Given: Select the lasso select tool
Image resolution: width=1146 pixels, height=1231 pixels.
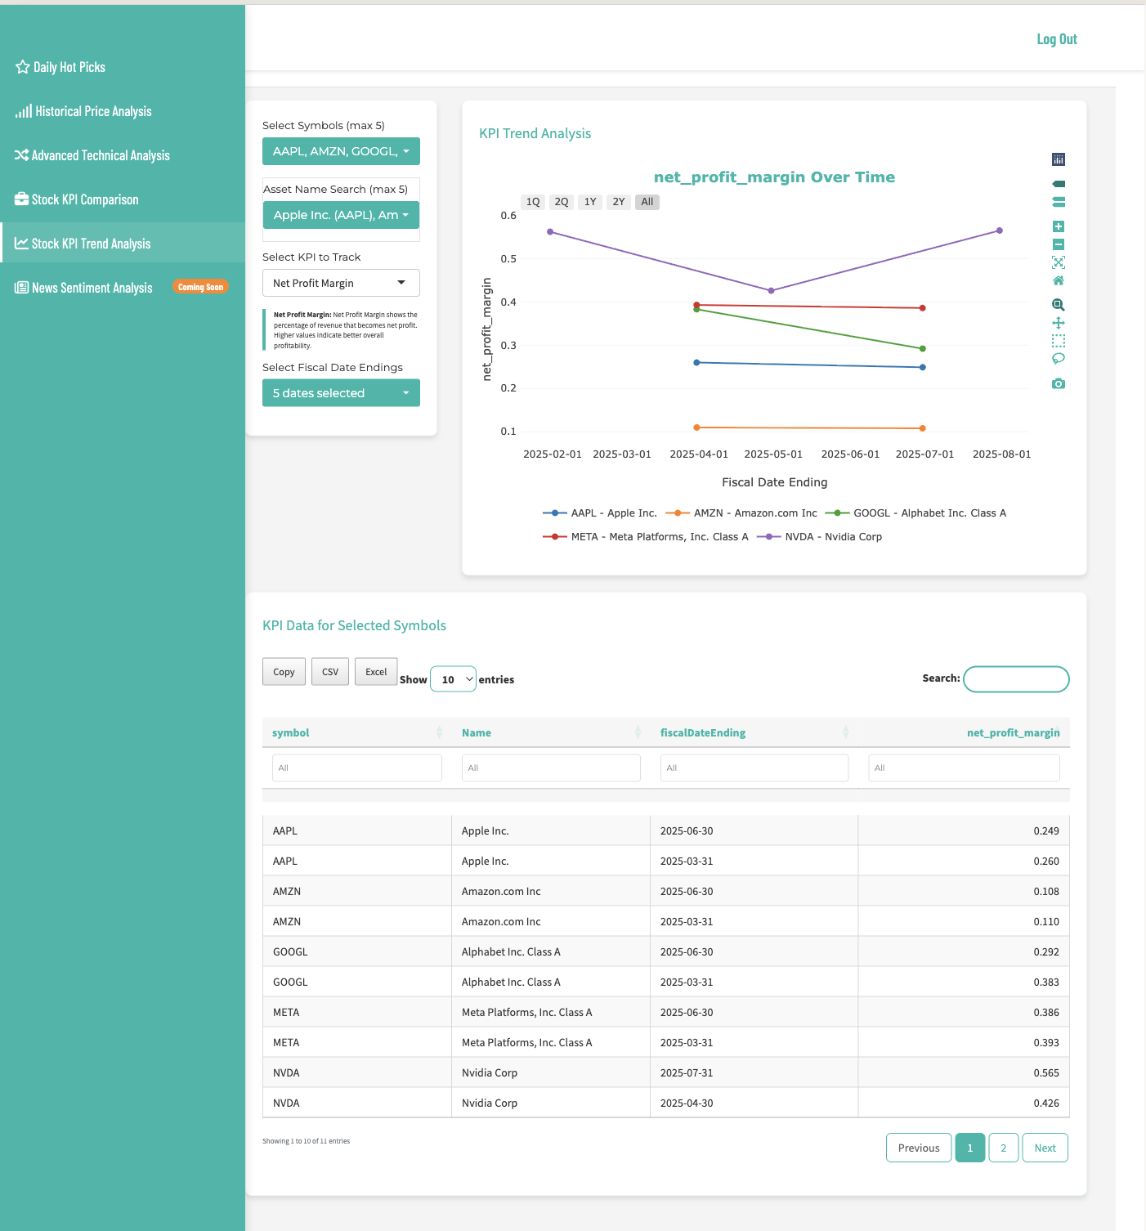Looking at the screenshot, I should click(x=1059, y=359).
